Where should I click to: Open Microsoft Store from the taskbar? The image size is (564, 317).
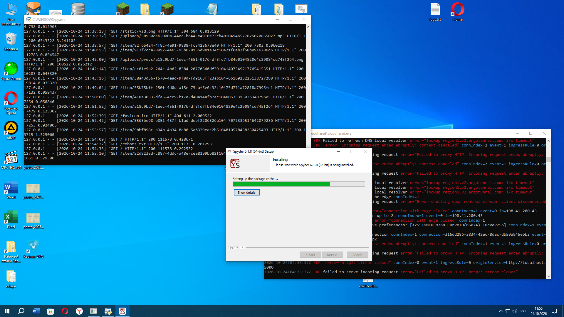50,311
